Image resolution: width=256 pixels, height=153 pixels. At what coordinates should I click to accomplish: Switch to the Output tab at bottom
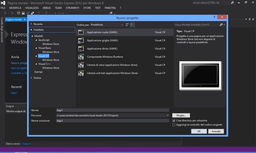pyautogui.click(x=26, y=144)
